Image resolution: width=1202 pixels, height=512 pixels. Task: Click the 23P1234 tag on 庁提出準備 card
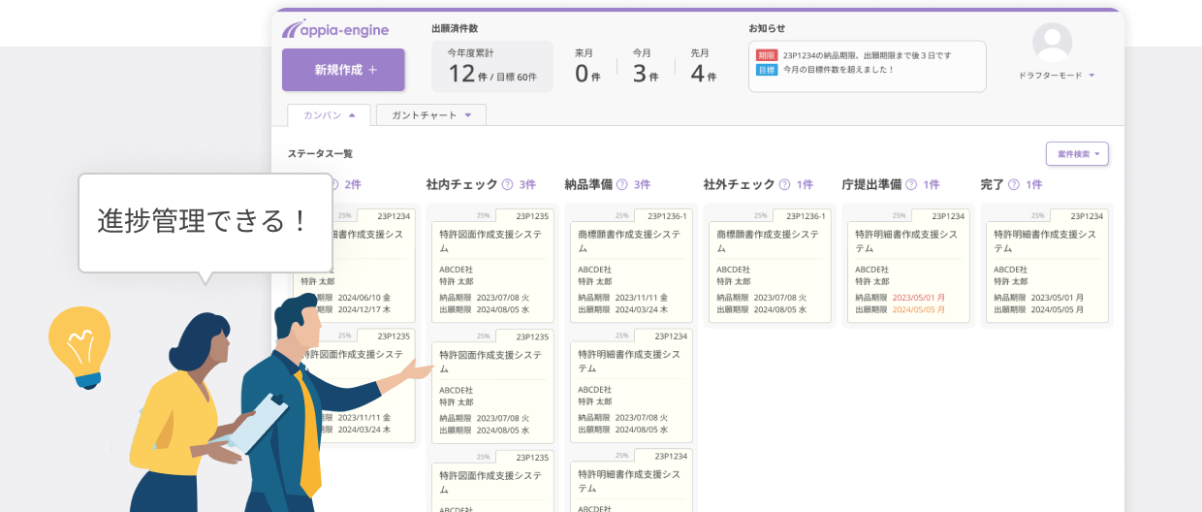(x=947, y=216)
